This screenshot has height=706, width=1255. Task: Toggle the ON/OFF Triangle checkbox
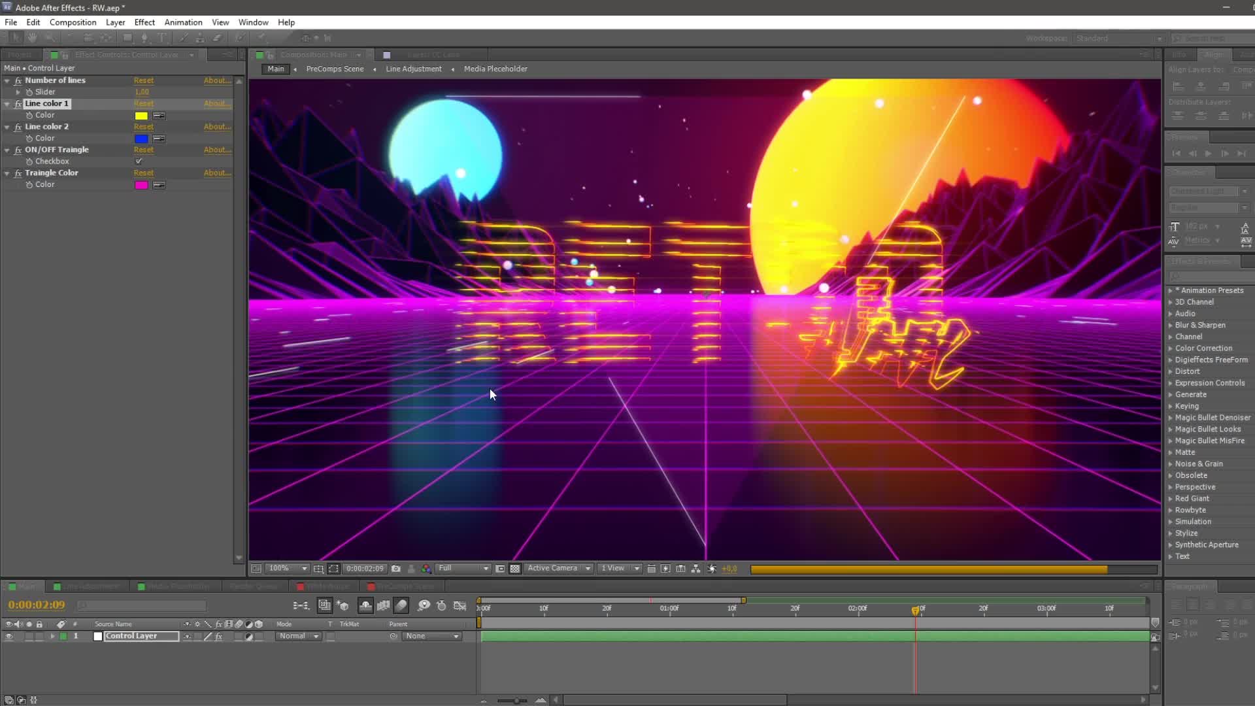pyautogui.click(x=138, y=161)
